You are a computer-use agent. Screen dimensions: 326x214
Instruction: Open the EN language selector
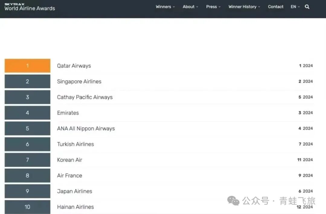tap(295, 7)
